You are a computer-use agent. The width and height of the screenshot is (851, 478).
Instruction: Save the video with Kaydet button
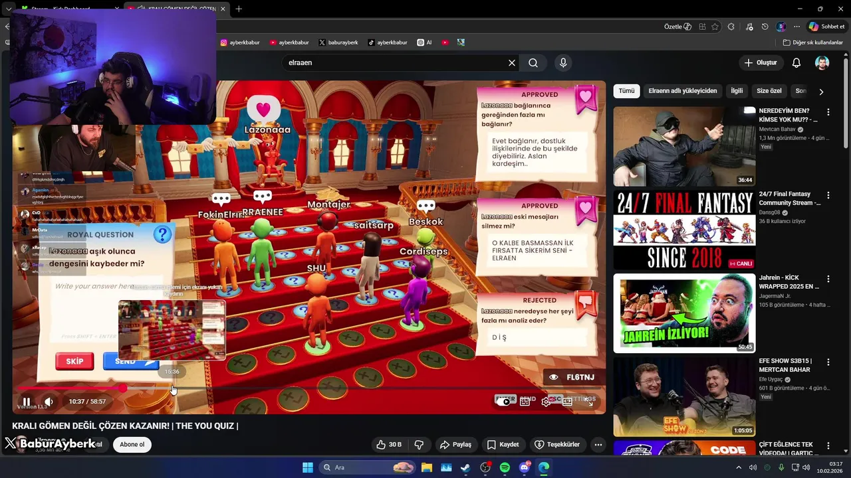pos(503,444)
